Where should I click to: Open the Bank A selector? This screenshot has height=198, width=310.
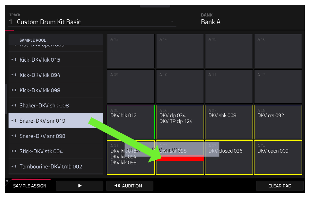tap(210, 22)
